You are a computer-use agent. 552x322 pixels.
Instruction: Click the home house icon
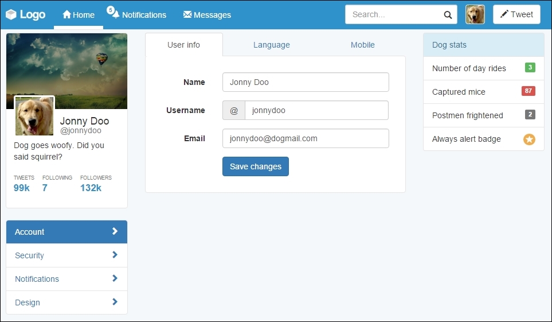click(x=67, y=14)
